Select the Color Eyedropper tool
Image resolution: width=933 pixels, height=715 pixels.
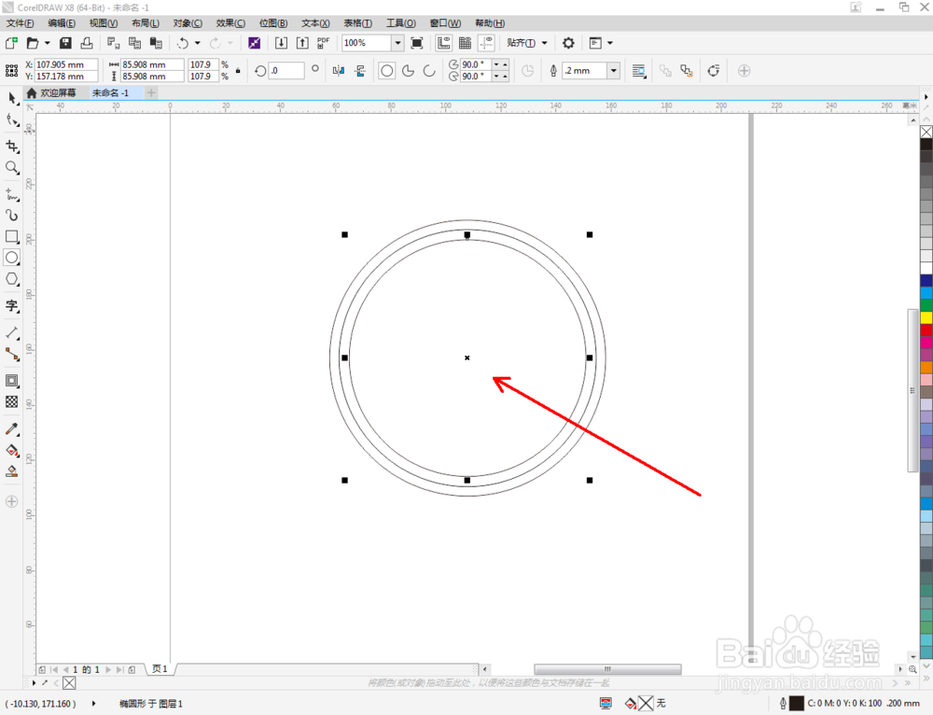12,428
